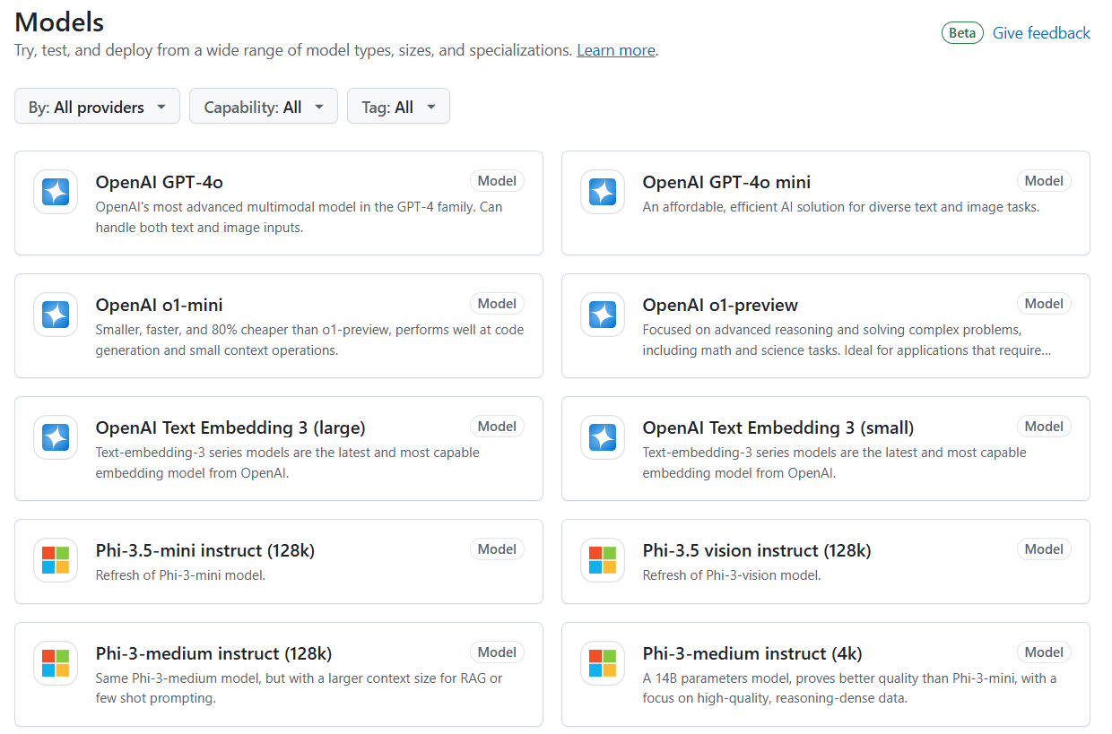Open the Capability: All filter dropdown

pos(264,107)
